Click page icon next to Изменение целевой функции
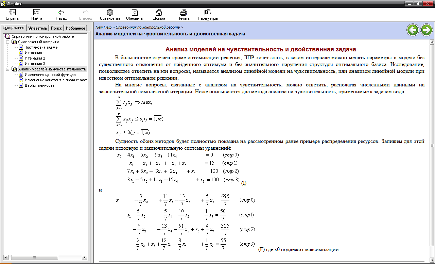The height and width of the screenshot is (264, 435). pyautogui.click(x=21, y=75)
